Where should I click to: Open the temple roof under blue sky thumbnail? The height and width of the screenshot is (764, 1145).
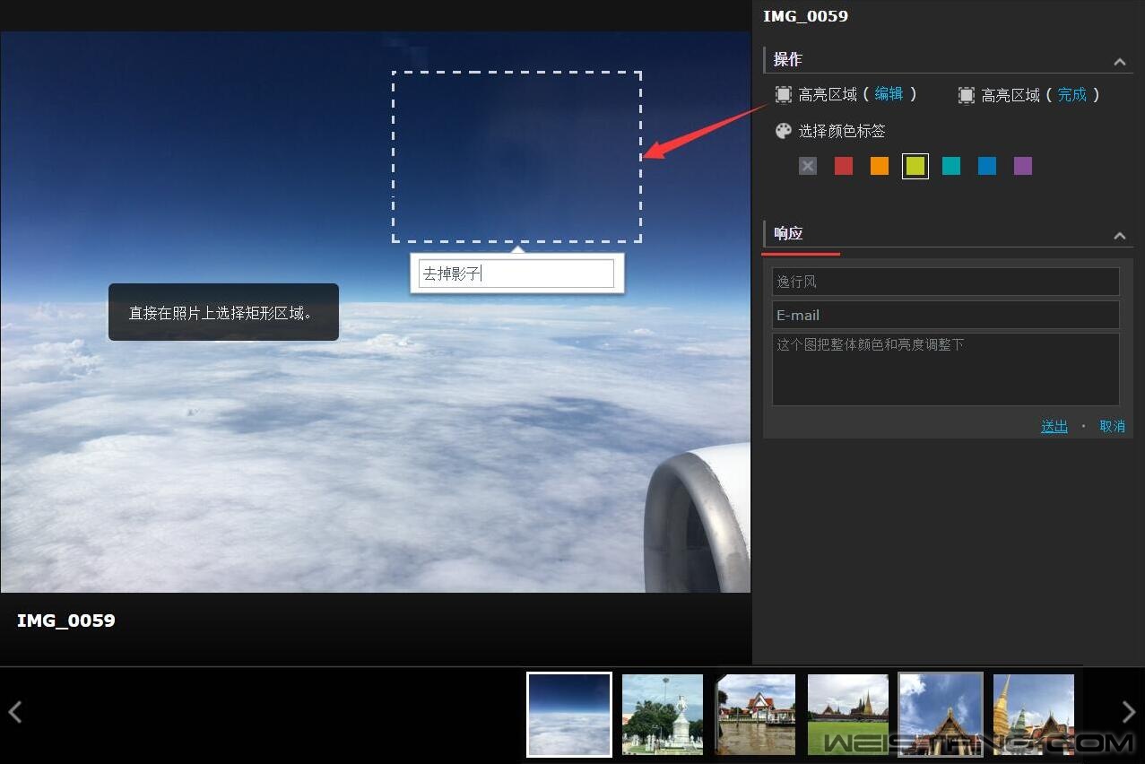point(941,715)
